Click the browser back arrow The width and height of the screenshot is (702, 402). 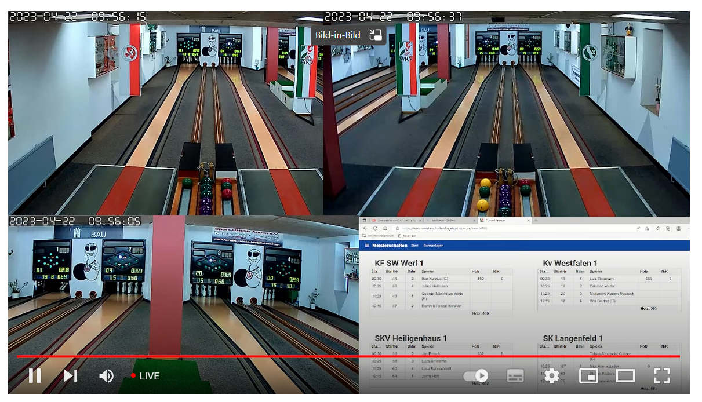coord(365,228)
